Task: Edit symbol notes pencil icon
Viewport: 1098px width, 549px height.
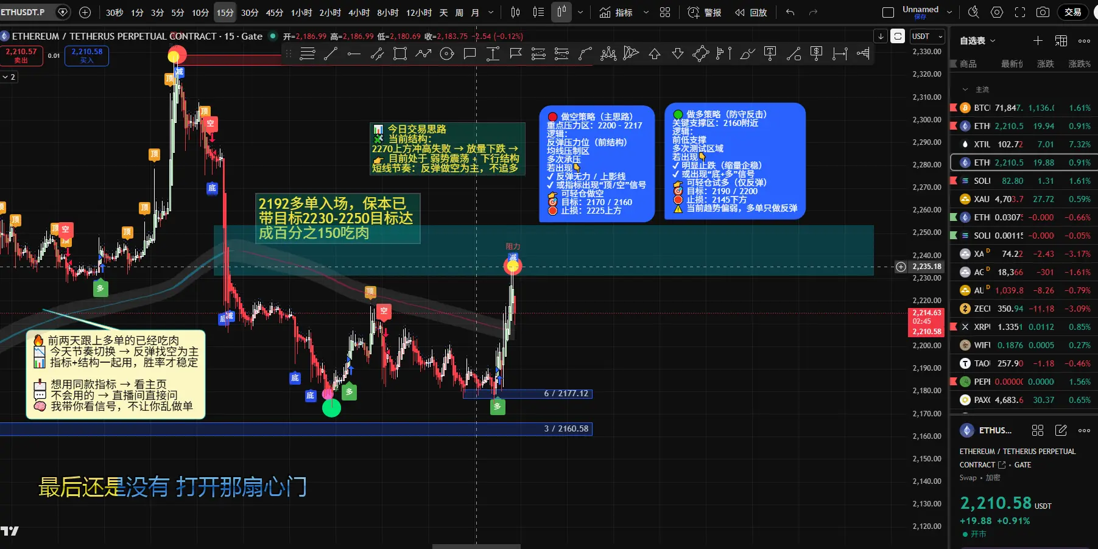Action: (x=1061, y=430)
